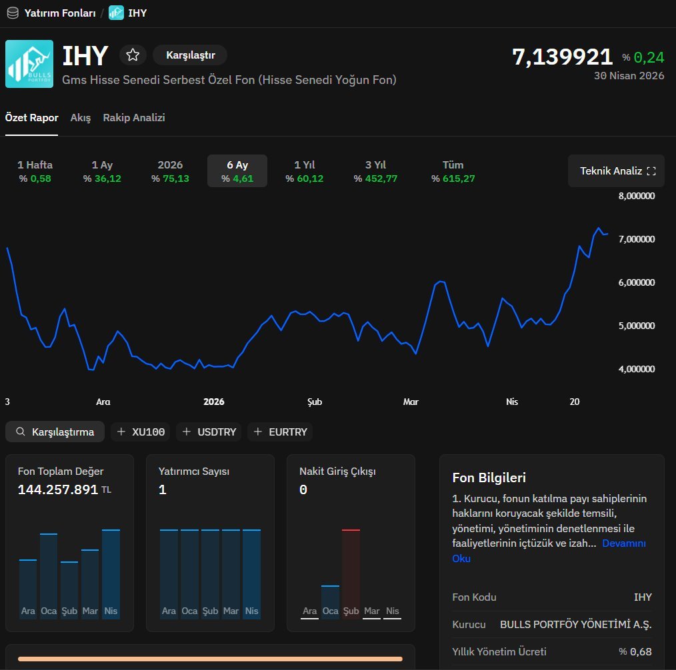Click the orange progress bar below the cards

[x=211, y=659]
